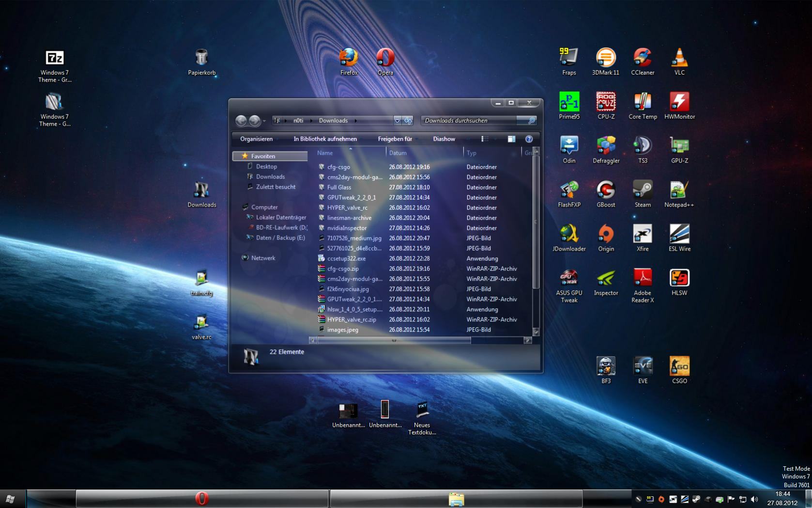Open Adobe Reader X shortcut
This screenshot has width=812, height=508.
click(643, 286)
